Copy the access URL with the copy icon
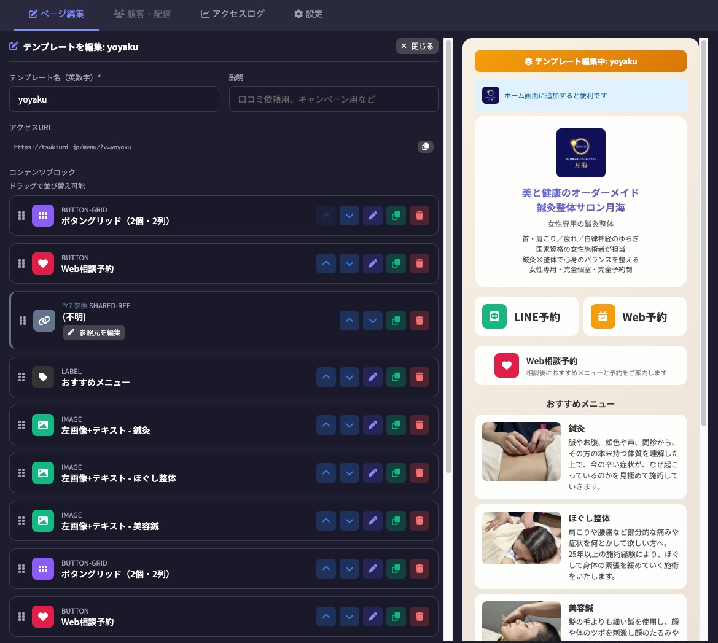 (426, 147)
